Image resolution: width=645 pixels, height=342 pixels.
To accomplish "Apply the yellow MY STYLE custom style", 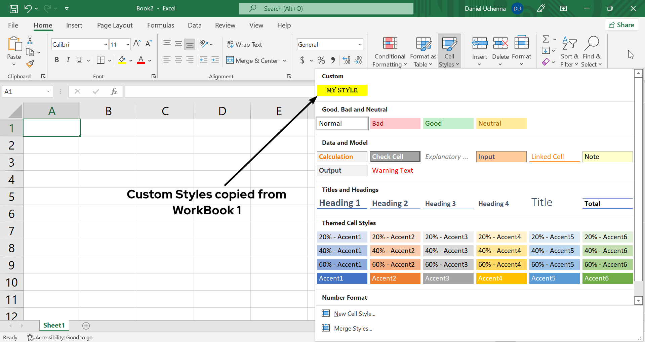I will coord(342,90).
